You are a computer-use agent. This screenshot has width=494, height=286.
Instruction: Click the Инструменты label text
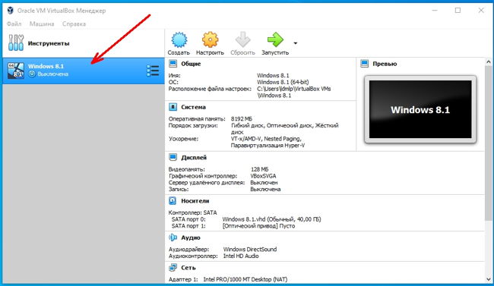49,43
